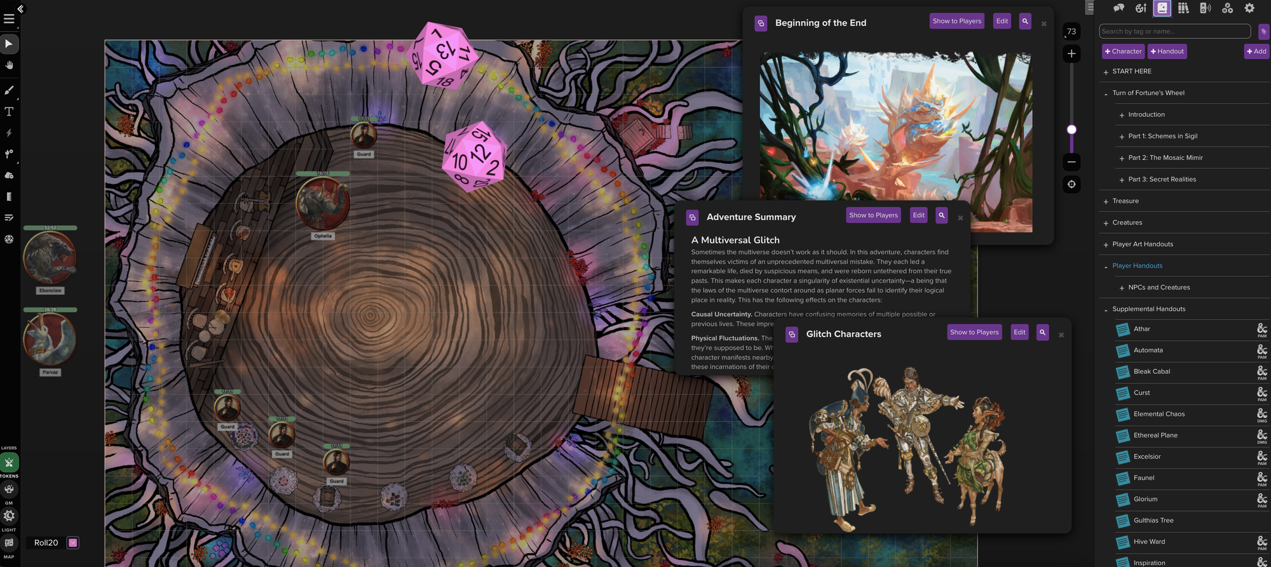
Task: Expand Part 3: Secret Realities
Action: point(1122,180)
